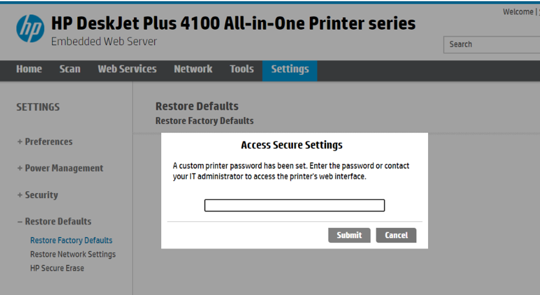The height and width of the screenshot is (295, 540).
Task: Open the Restore Factory Defaults link
Action: click(71, 241)
